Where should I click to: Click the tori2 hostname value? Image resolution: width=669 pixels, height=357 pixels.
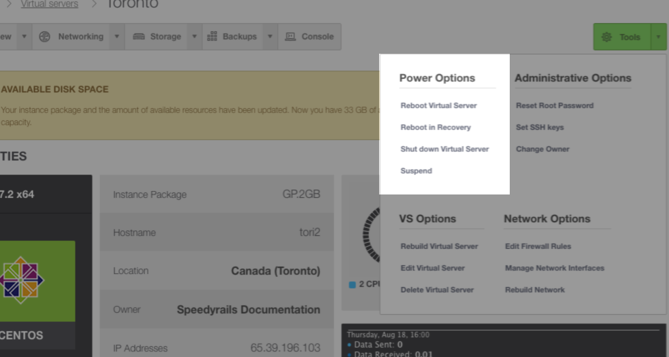click(310, 233)
